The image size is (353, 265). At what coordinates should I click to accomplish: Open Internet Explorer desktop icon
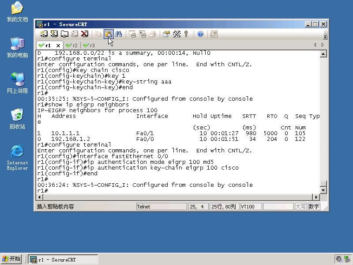(17, 158)
